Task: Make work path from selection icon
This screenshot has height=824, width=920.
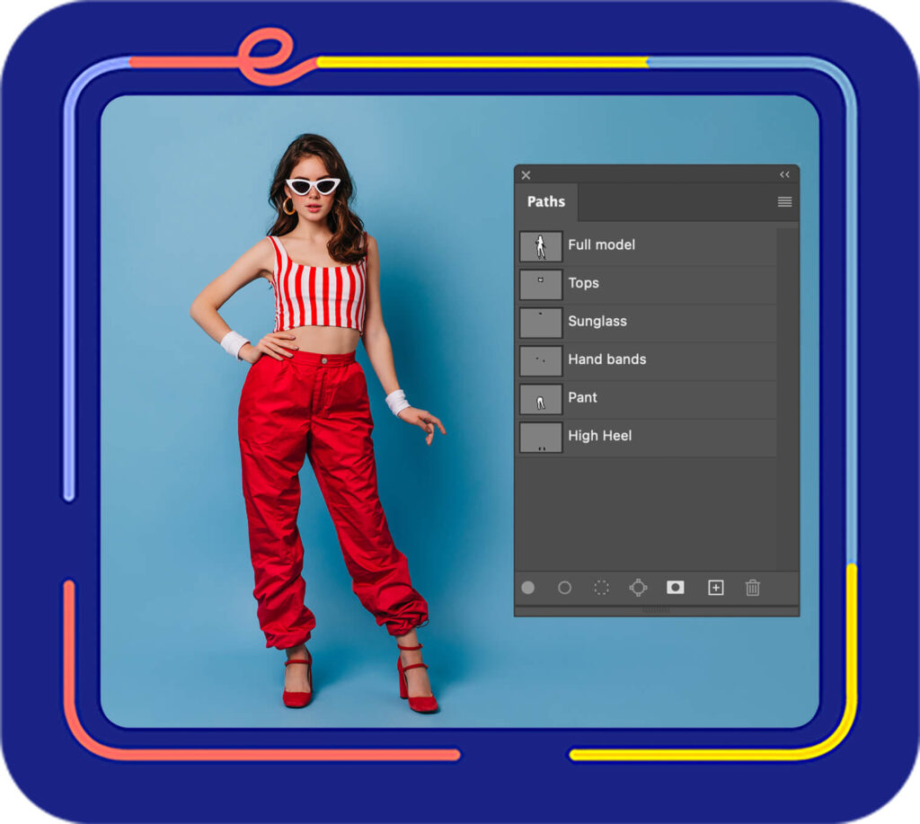Action: pos(638,588)
